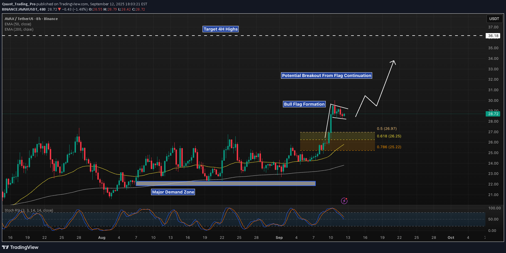Click the 34.00 price axis value
The width and height of the screenshot is (506, 253).
click(493, 59)
